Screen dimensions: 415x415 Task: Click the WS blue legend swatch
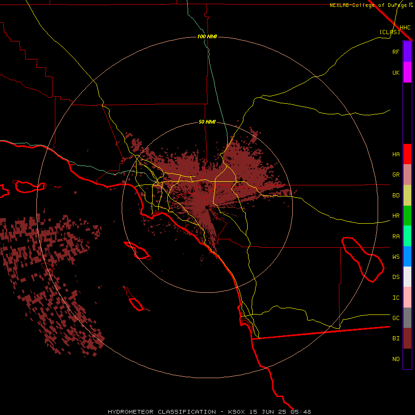(407, 256)
